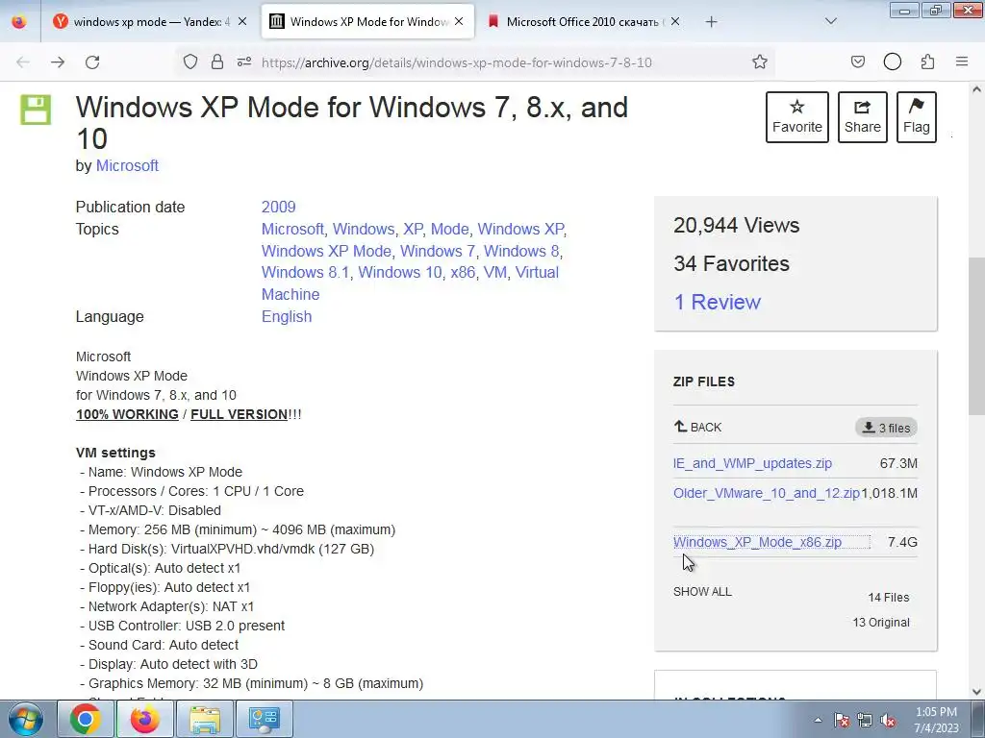Viewport: 985px width, 738px height.
Task: Click the scrollbar up arrow
Action: pyautogui.click(x=976, y=89)
